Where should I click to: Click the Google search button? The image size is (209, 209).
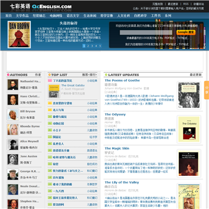(186, 33)
